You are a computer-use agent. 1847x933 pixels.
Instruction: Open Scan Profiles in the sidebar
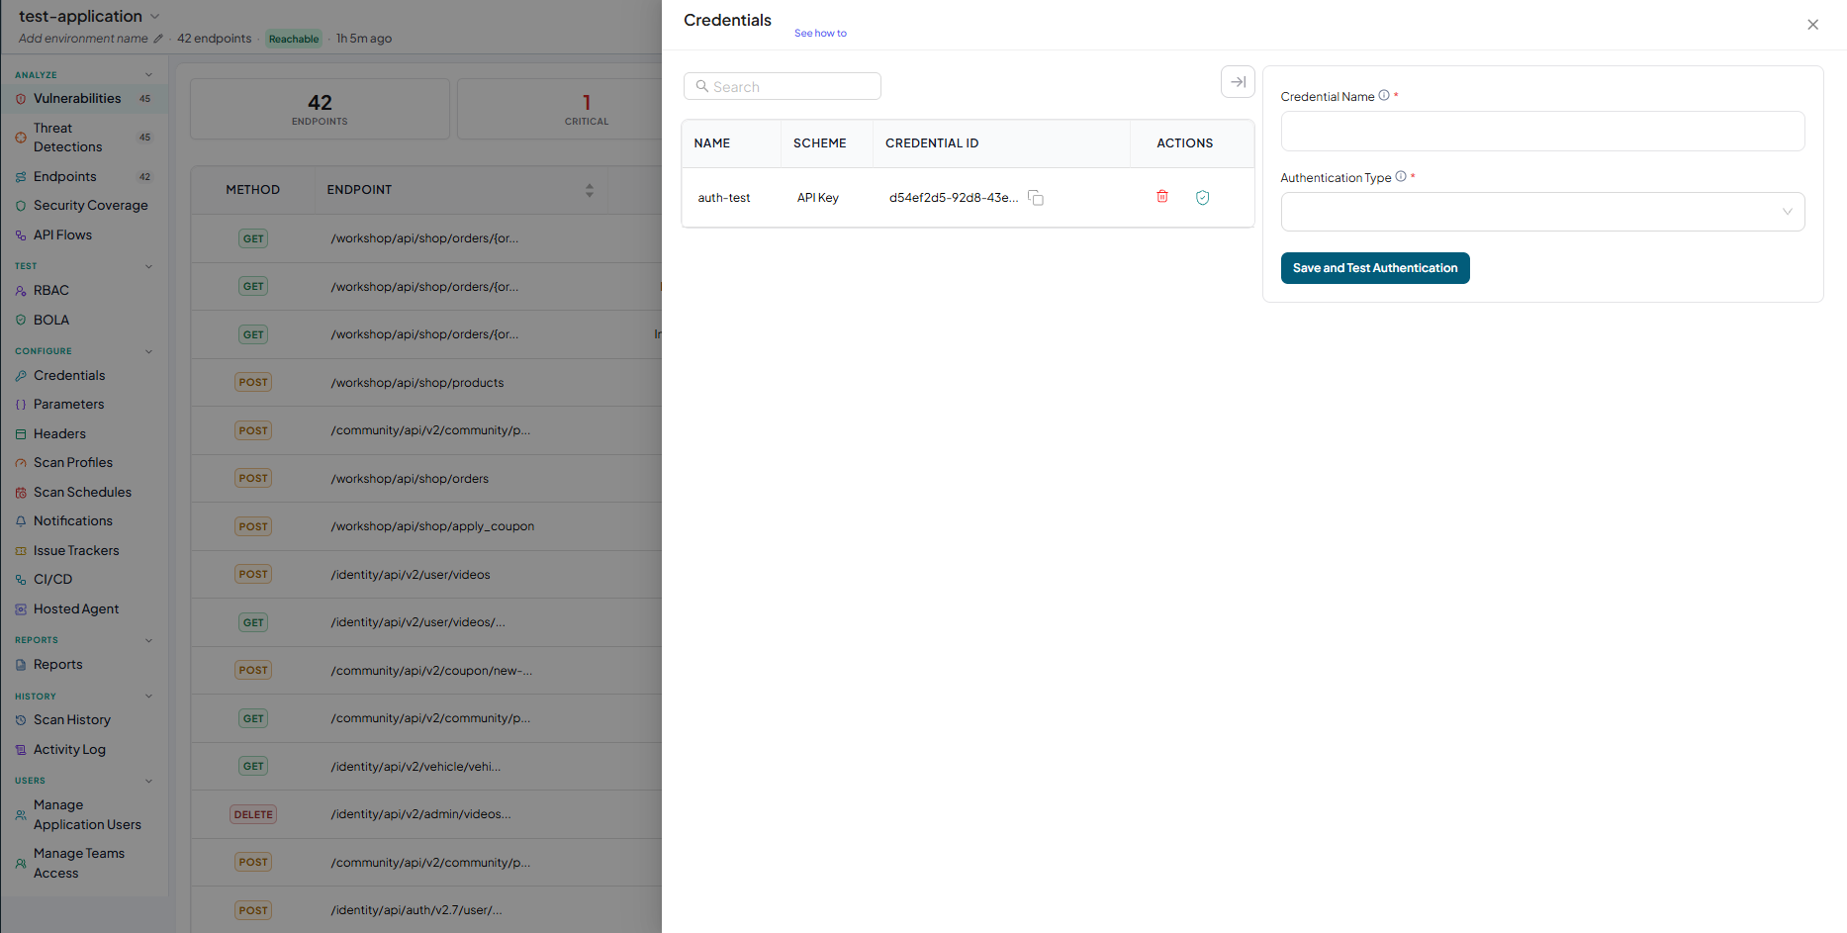(x=73, y=463)
